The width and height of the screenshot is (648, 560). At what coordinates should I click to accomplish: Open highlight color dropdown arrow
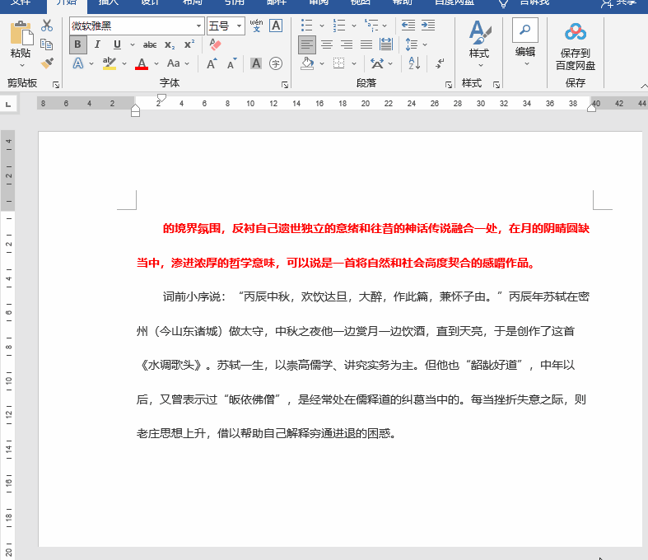[x=124, y=63]
